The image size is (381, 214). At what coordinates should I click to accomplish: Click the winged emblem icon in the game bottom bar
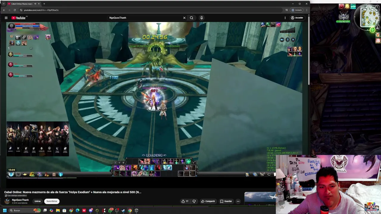click(11, 174)
